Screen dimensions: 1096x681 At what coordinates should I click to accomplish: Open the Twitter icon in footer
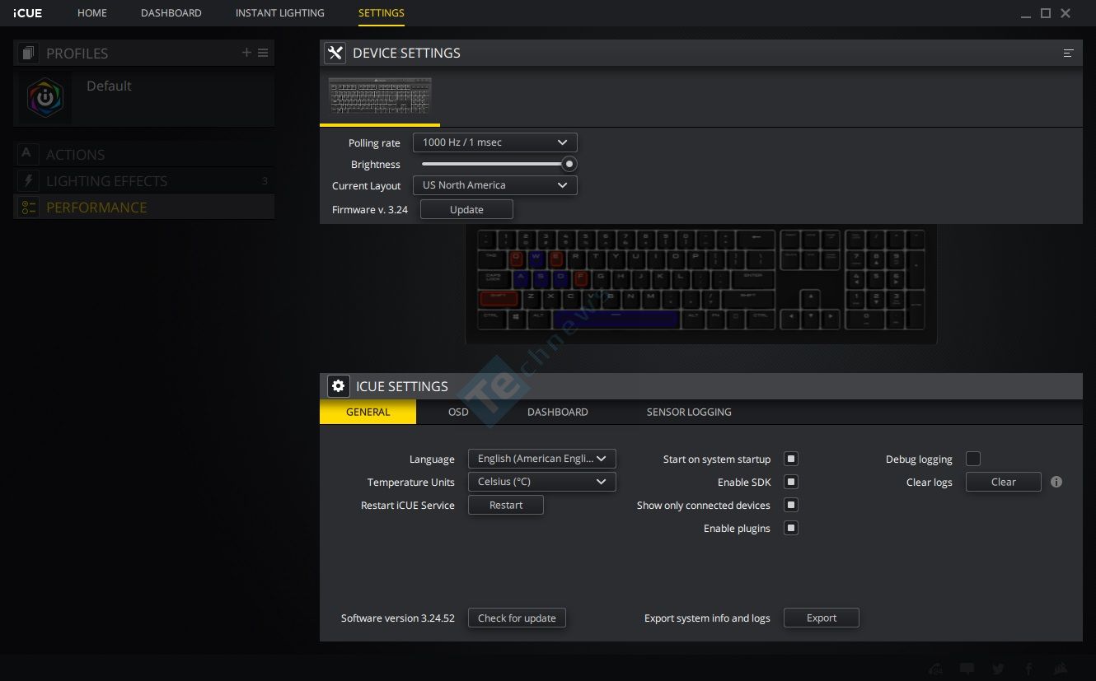pyautogui.click(x=998, y=669)
